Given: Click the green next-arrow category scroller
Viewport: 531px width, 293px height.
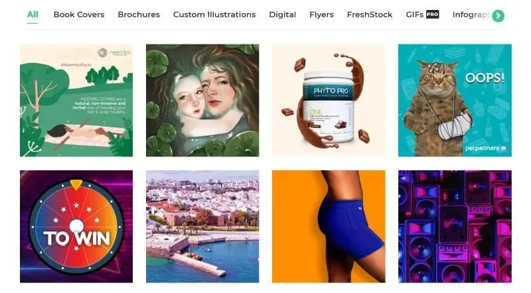Looking at the screenshot, I should pyautogui.click(x=498, y=15).
